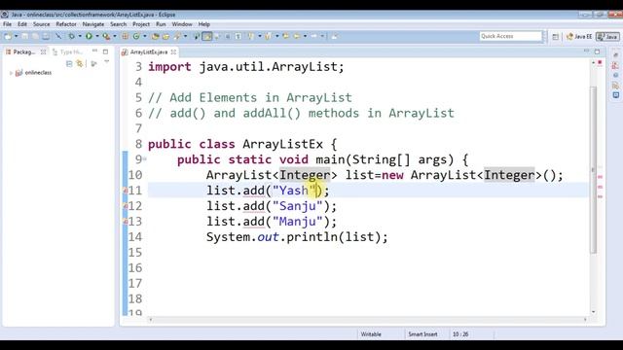Open the Navigate menu
The image size is (623, 350).
click(93, 24)
